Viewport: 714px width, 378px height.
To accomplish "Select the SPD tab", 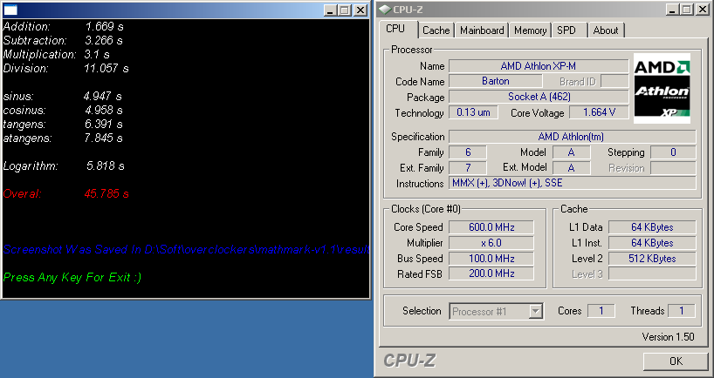I will pos(566,30).
